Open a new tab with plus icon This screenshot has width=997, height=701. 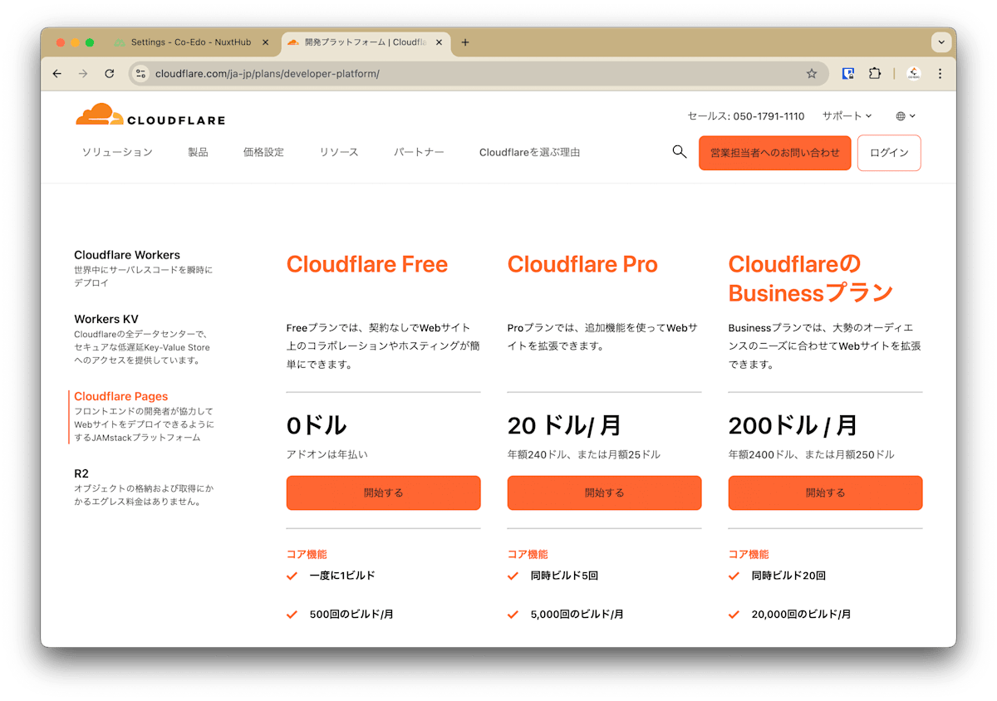point(465,42)
